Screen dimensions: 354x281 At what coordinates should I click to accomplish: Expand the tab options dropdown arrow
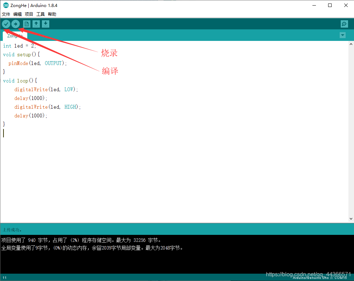[342, 35]
